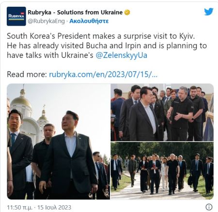Viewport: 218px width, 212px height.
Task: Open the top-right photo of delegation talking
Action: point(162,113)
